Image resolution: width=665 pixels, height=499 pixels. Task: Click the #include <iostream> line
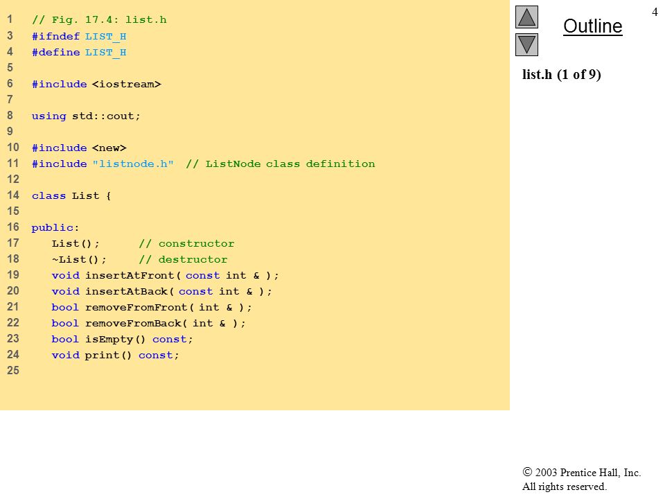tap(97, 84)
